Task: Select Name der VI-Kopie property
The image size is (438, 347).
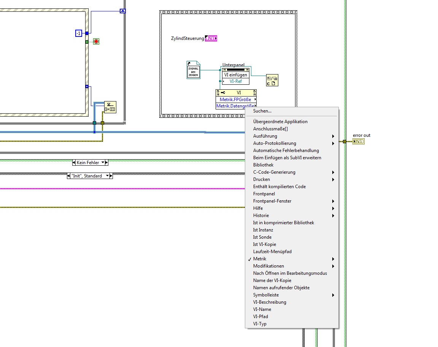Action: pyautogui.click(x=292, y=280)
